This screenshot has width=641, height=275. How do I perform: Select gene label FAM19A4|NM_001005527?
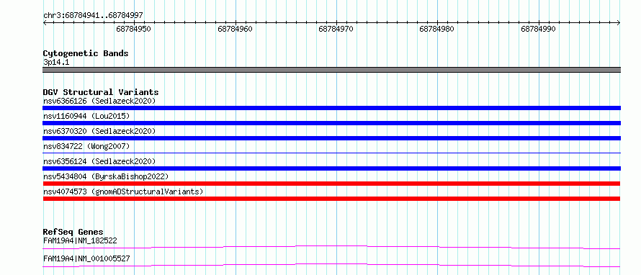point(86,259)
